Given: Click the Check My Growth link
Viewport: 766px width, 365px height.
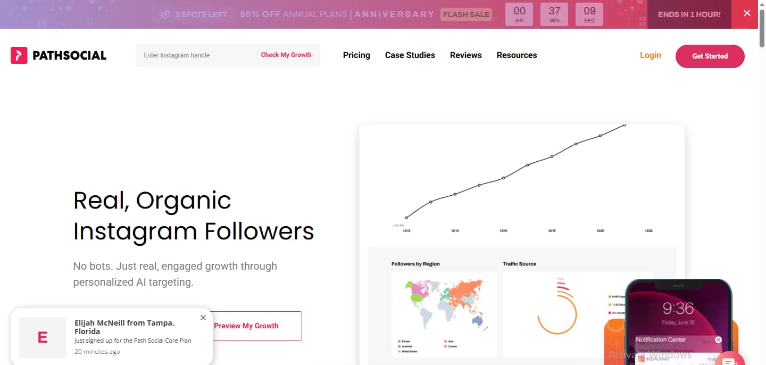Looking at the screenshot, I should (286, 54).
